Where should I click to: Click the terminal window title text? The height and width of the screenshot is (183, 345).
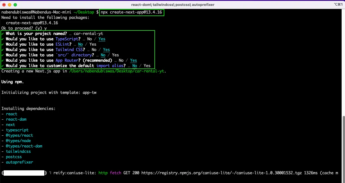(172, 5)
